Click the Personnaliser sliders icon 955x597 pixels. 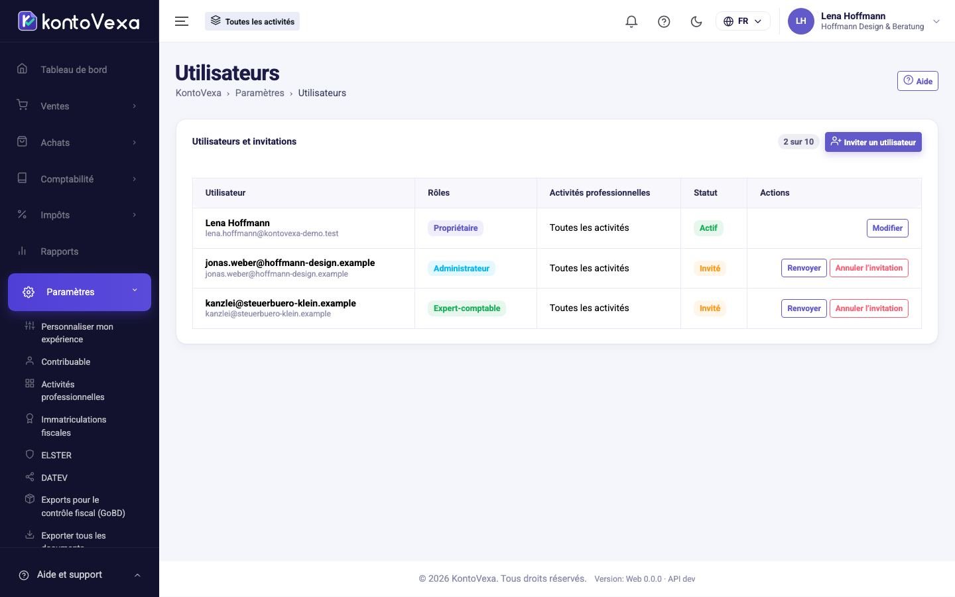[29, 326]
